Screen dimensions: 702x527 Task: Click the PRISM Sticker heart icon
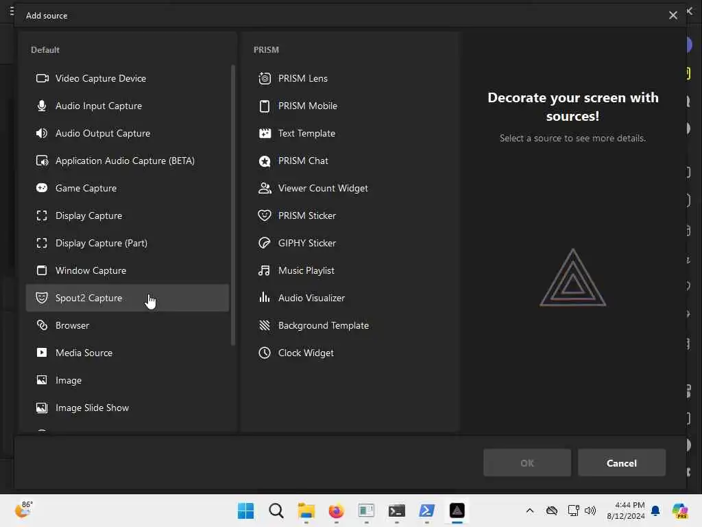265,215
